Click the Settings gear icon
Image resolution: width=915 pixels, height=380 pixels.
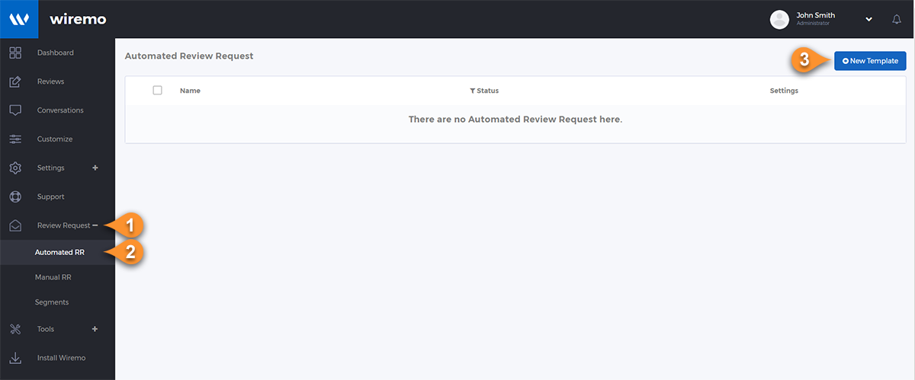15,168
